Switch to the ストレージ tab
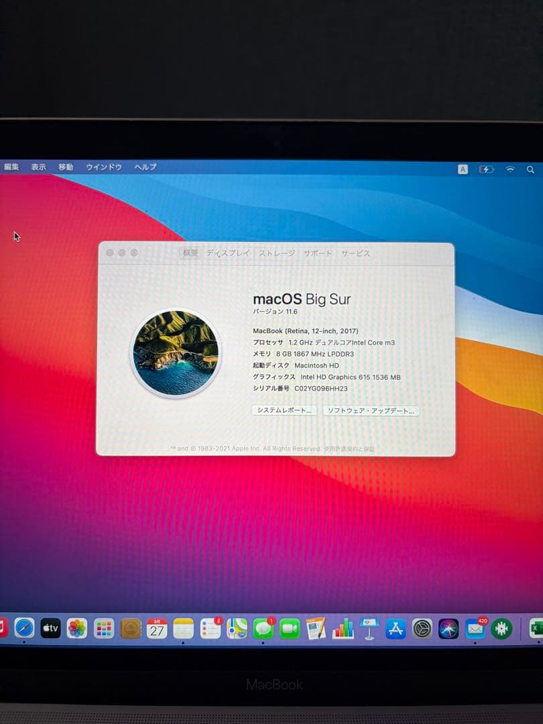 point(277,253)
